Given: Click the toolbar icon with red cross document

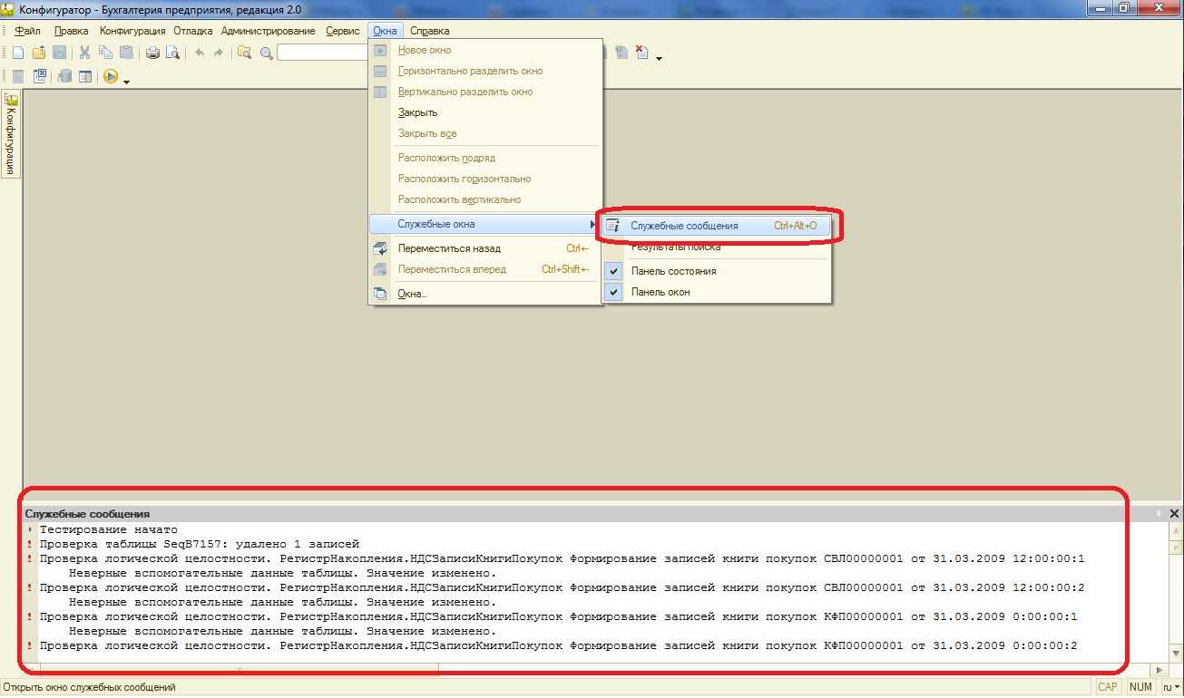Looking at the screenshot, I should point(641,53).
